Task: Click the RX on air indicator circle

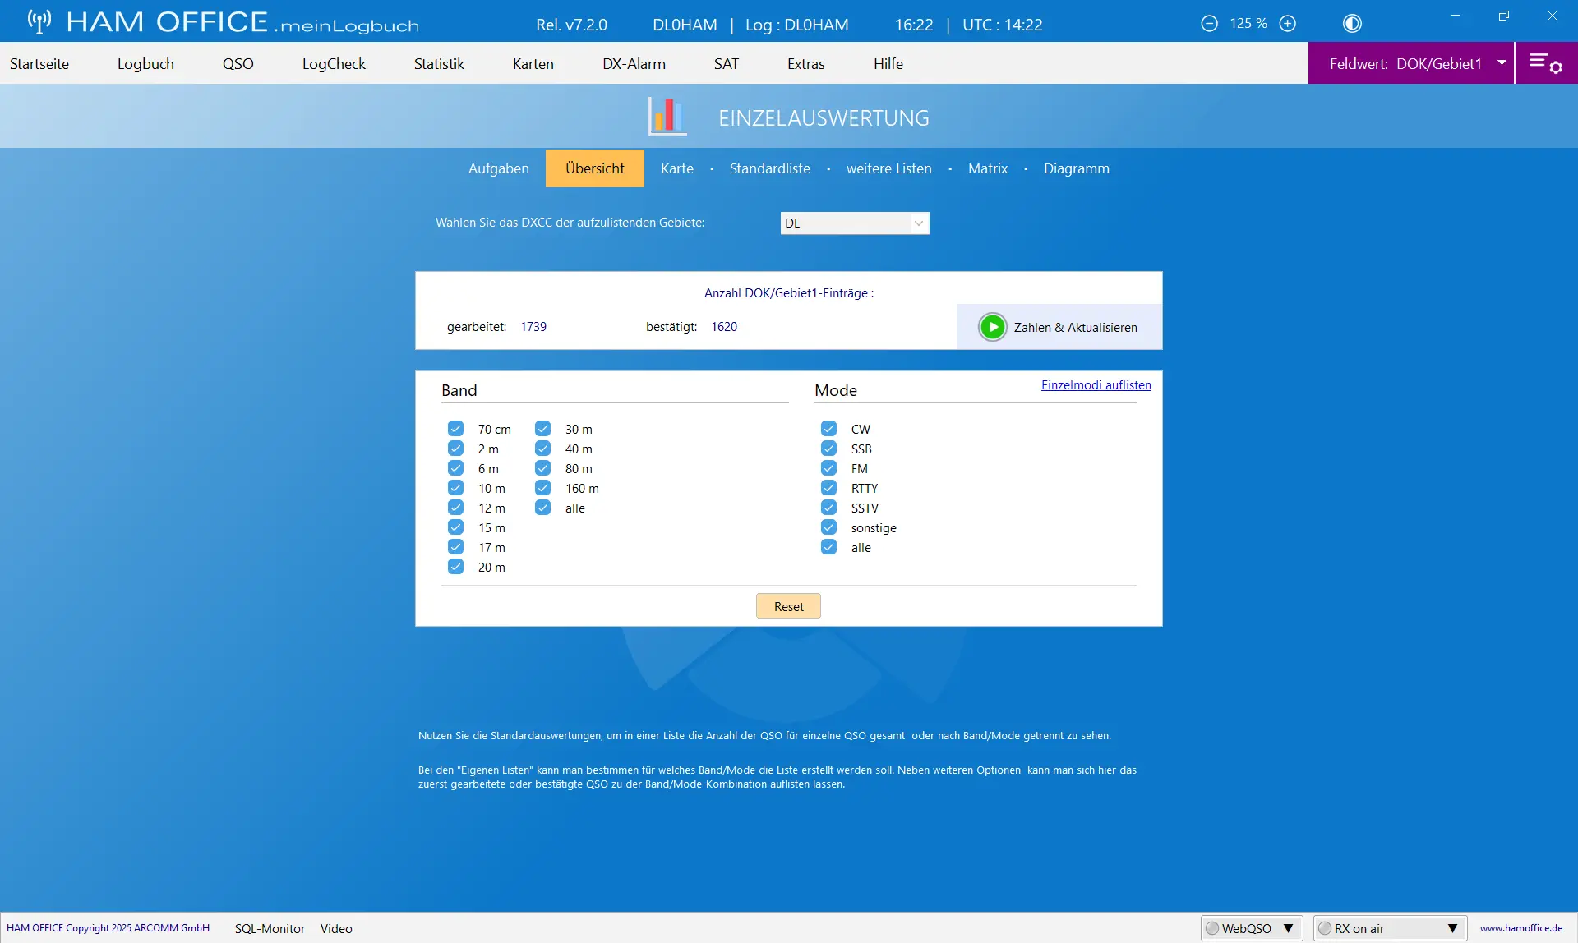Action: [1325, 928]
